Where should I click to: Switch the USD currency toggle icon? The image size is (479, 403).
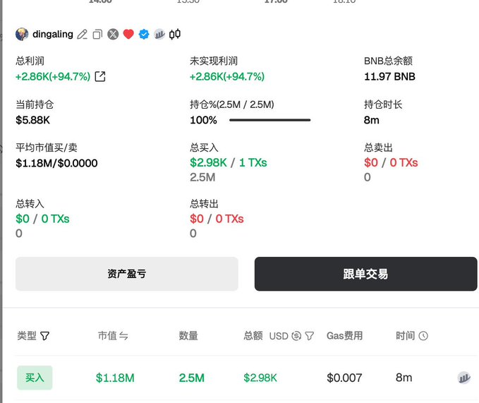click(x=296, y=336)
